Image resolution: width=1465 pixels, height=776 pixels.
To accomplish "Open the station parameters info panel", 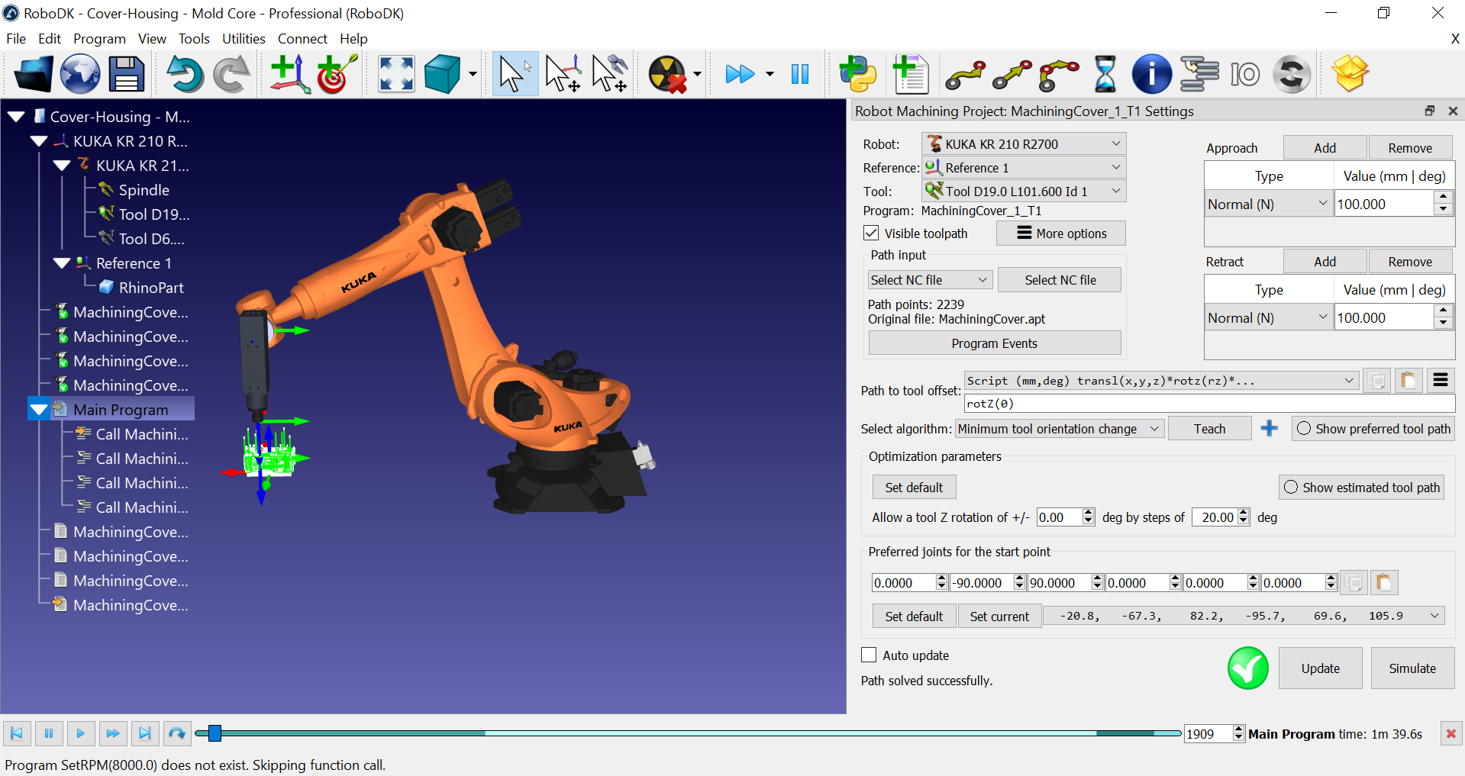I will coord(1151,74).
